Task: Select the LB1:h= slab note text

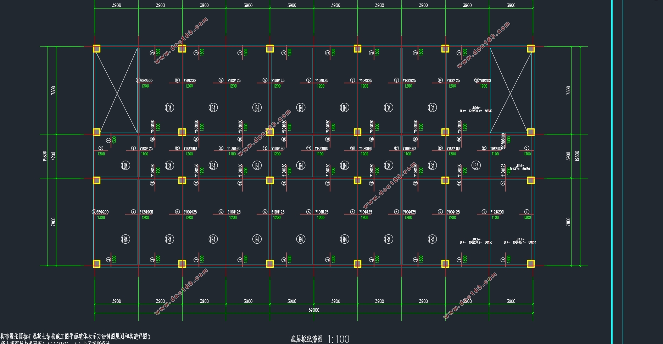Action: (520, 167)
